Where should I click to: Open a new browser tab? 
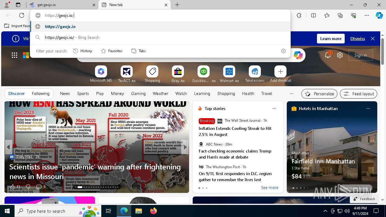click(177, 5)
